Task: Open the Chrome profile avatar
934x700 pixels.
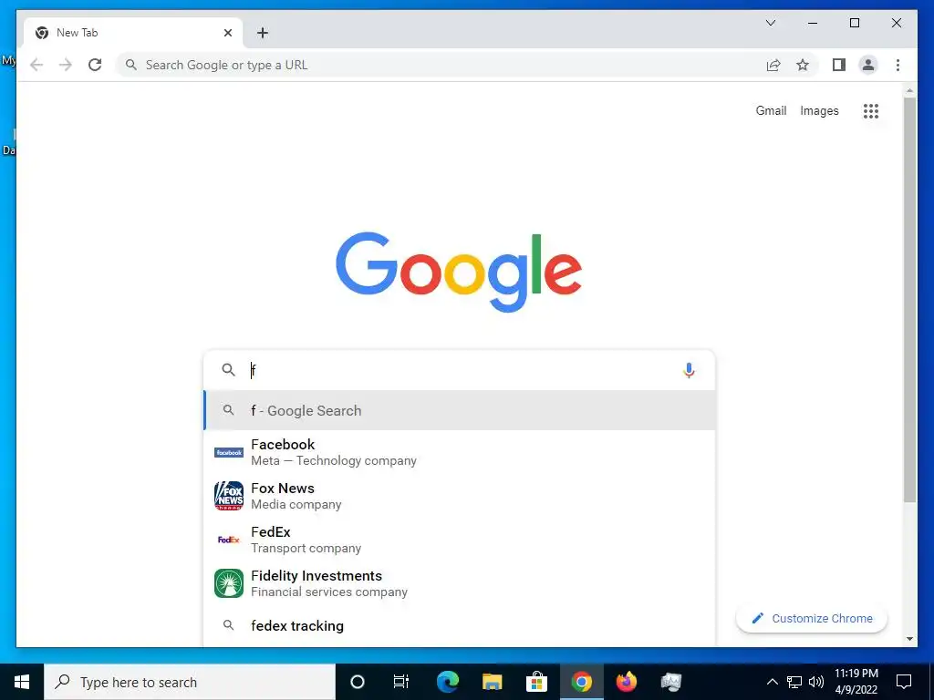Action: [868, 65]
